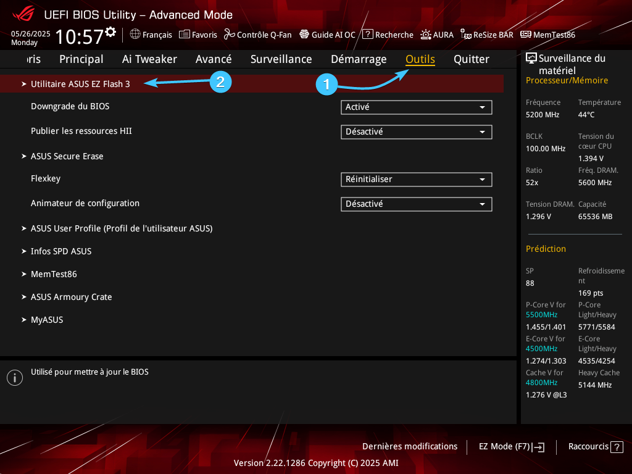Open Downgrade du BIOS dropdown
Image resolution: width=632 pixels, height=474 pixels.
click(x=417, y=107)
